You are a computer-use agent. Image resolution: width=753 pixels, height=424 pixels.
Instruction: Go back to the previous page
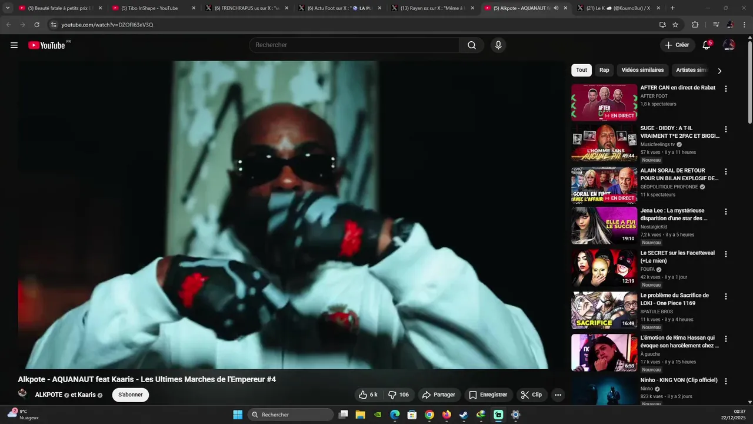8,25
